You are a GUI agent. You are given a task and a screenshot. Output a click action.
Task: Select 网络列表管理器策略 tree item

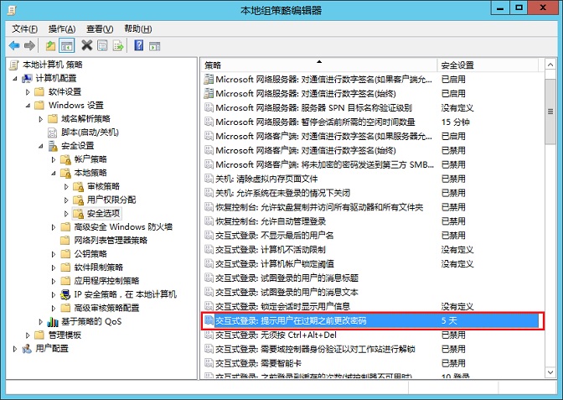[x=111, y=241]
